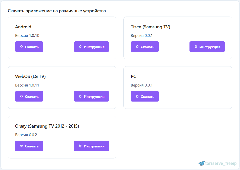Viewport: 240px width, 170px height.
Task: Download the Android app
Action: point(29,47)
